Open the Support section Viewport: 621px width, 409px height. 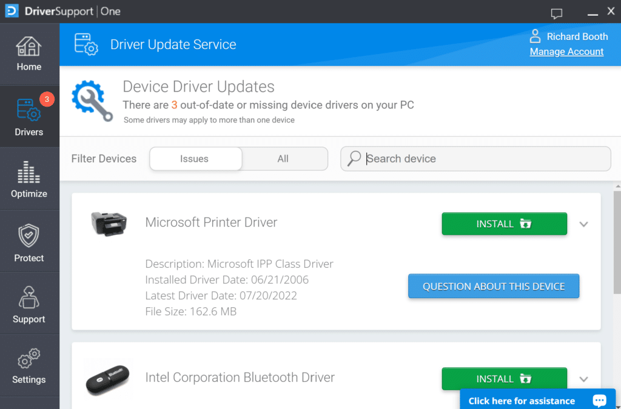29,304
